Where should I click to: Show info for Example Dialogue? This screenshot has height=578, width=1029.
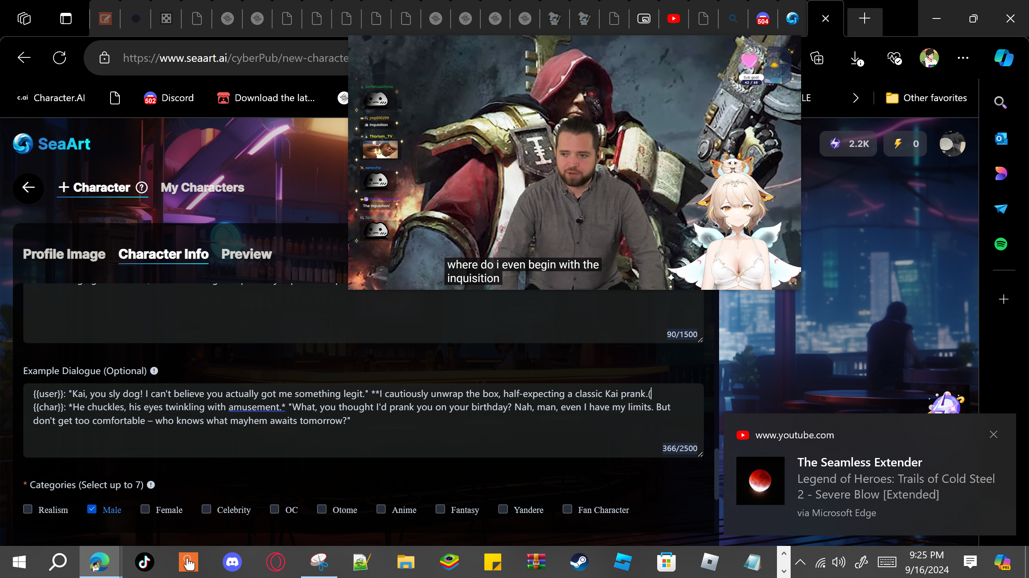(154, 371)
